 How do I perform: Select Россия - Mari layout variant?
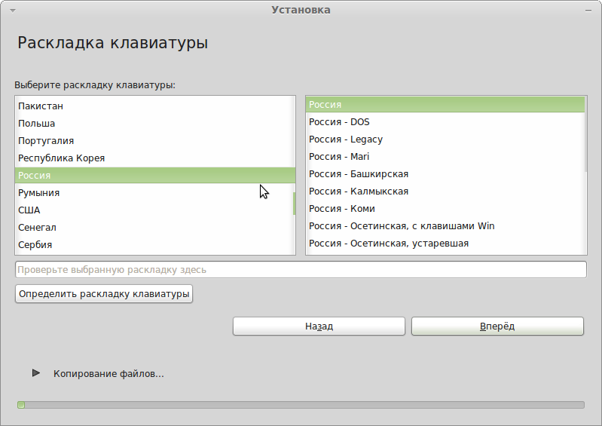click(x=445, y=156)
